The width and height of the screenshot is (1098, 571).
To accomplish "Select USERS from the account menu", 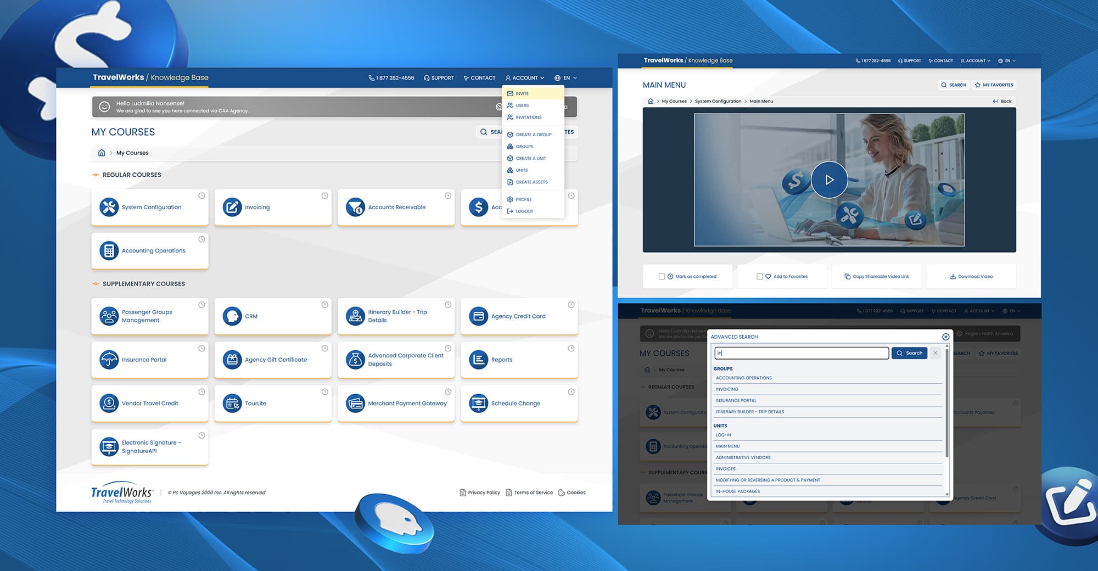I will (533, 105).
